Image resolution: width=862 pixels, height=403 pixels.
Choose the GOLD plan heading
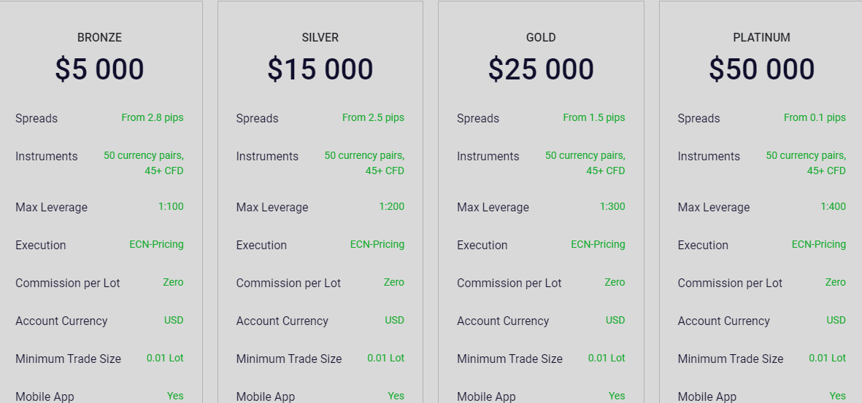coord(541,37)
